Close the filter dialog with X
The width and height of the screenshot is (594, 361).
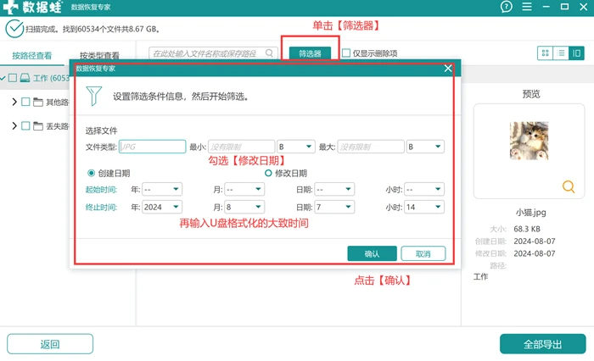[448, 68]
